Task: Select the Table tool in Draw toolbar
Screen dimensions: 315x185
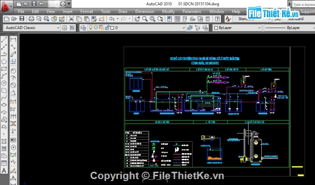Action: pos(4,163)
